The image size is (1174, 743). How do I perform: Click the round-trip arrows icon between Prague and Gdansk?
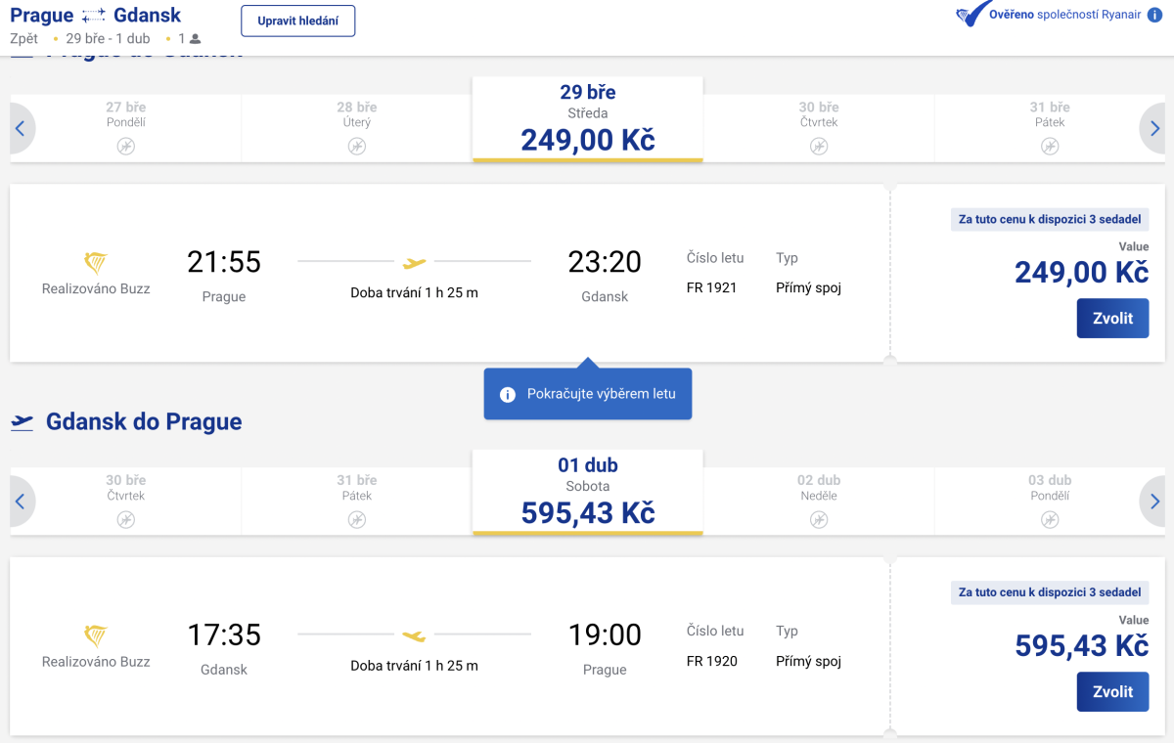(x=94, y=16)
